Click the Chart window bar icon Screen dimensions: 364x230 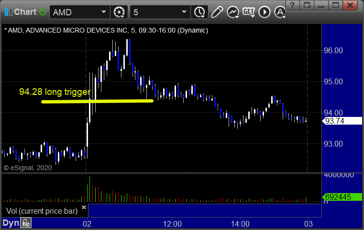pyautogui.click(x=9, y=12)
